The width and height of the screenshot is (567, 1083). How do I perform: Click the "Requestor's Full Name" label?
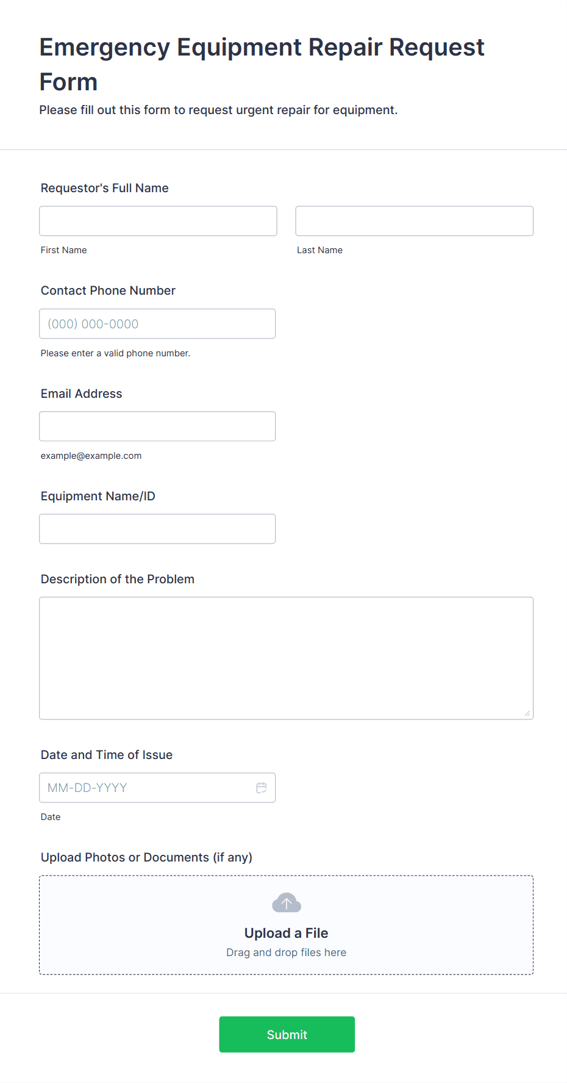(105, 188)
